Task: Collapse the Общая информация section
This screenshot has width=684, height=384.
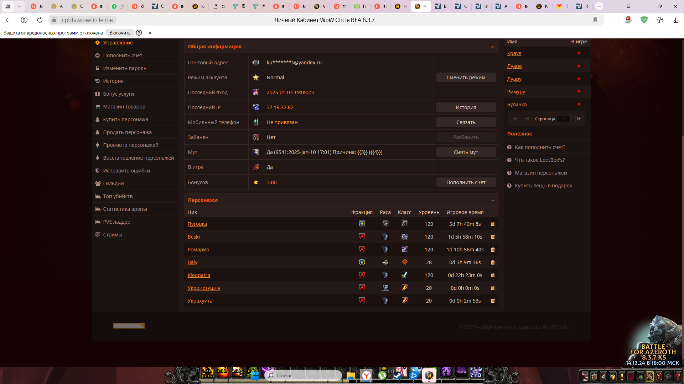Action: click(x=493, y=47)
